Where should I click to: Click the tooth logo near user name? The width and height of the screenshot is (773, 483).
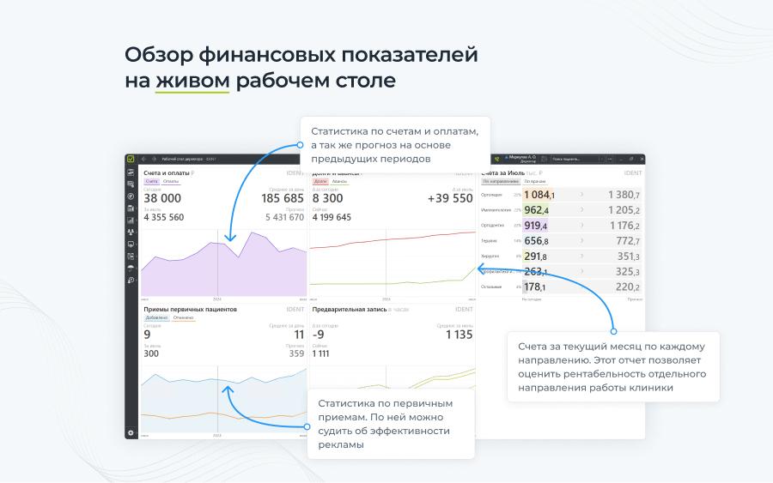pyautogui.click(x=497, y=159)
